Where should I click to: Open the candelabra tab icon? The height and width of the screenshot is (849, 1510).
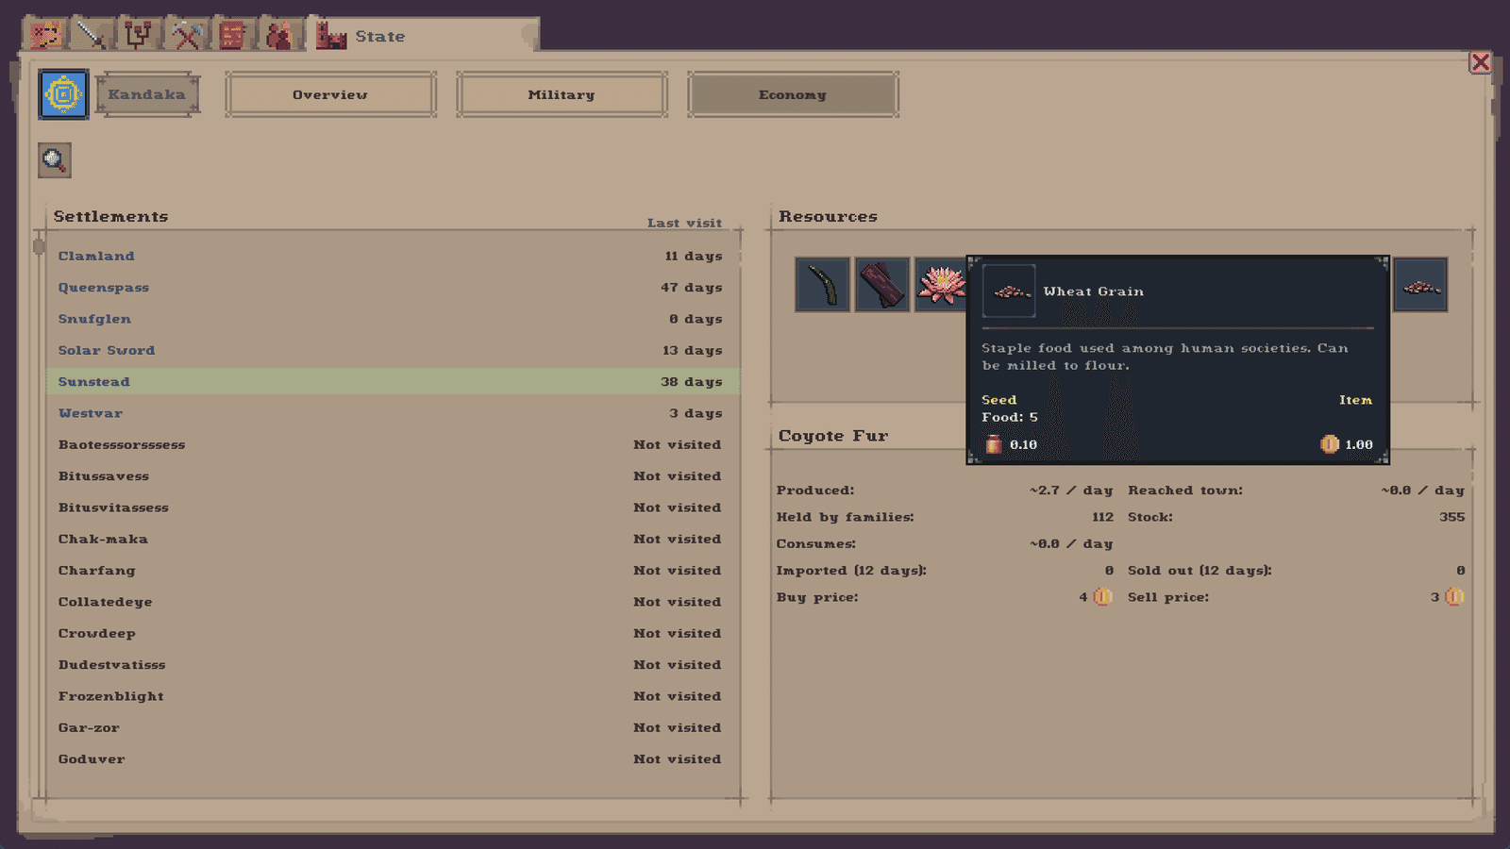click(139, 35)
